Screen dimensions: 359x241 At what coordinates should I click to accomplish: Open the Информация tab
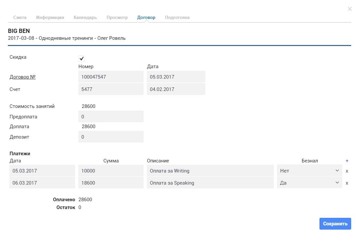pyautogui.click(x=50, y=17)
